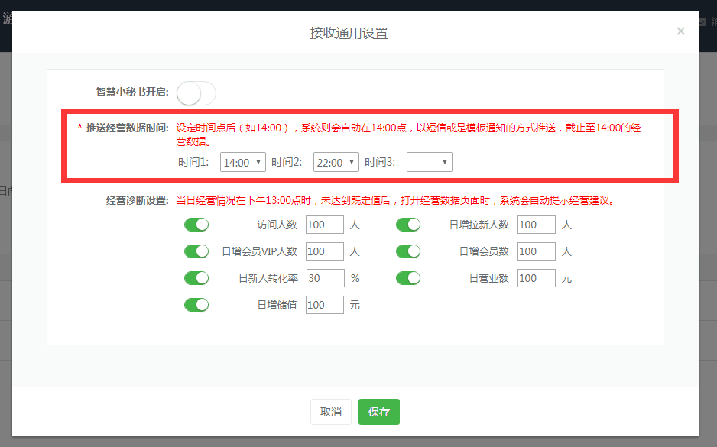
Task: Toggle the 日增储值 switch
Action: pyautogui.click(x=196, y=305)
